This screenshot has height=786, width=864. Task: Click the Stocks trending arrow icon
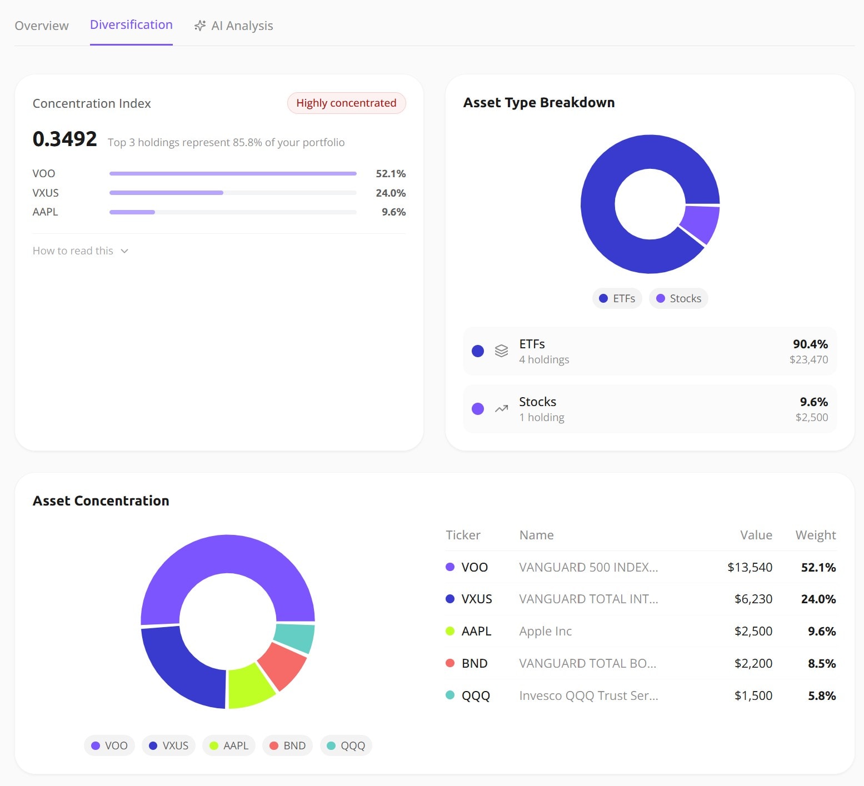click(501, 409)
